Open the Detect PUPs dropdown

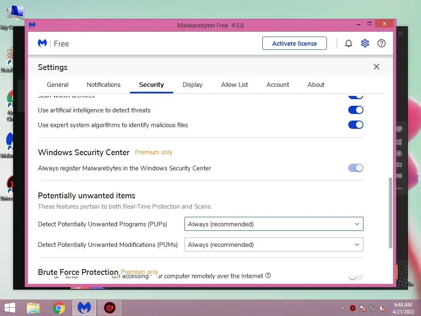[x=274, y=224]
